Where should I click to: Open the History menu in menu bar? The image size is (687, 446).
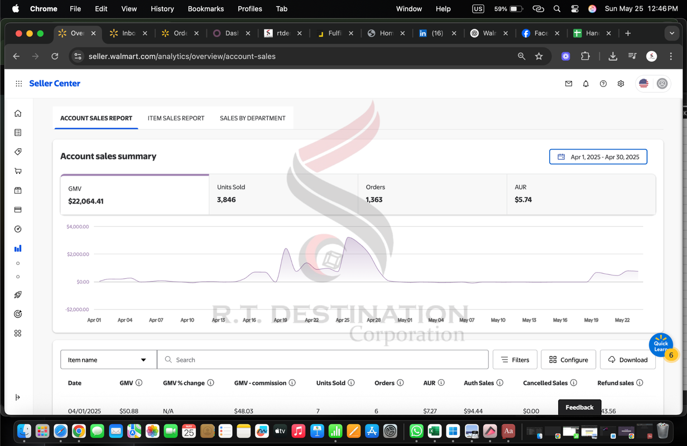coord(162,8)
